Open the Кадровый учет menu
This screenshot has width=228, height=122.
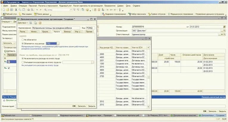(66, 6)
